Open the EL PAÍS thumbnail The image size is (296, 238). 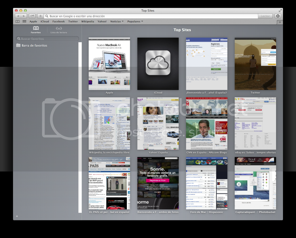(109, 183)
